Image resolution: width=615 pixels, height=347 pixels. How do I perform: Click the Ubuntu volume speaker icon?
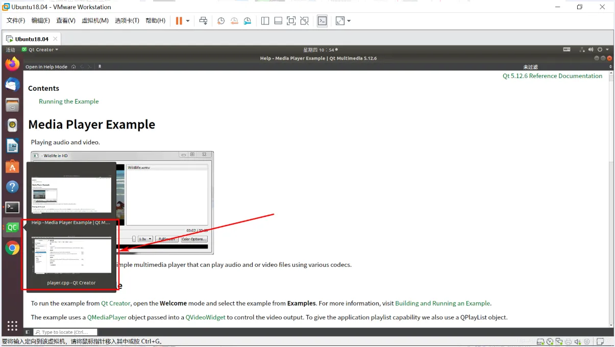pyautogui.click(x=591, y=49)
